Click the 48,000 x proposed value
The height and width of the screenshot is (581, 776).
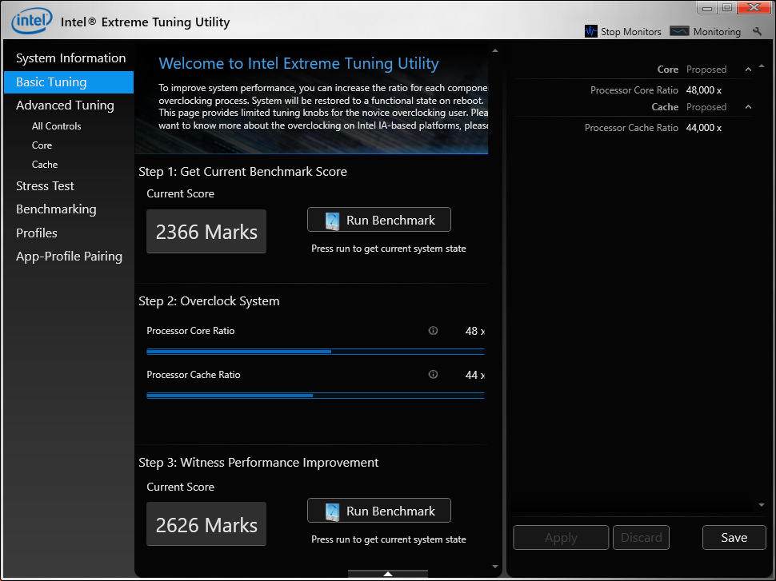tap(704, 90)
